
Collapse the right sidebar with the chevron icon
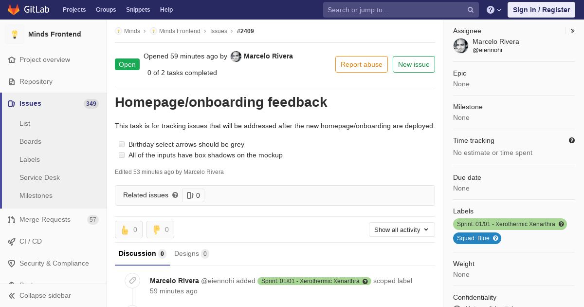[573, 31]
